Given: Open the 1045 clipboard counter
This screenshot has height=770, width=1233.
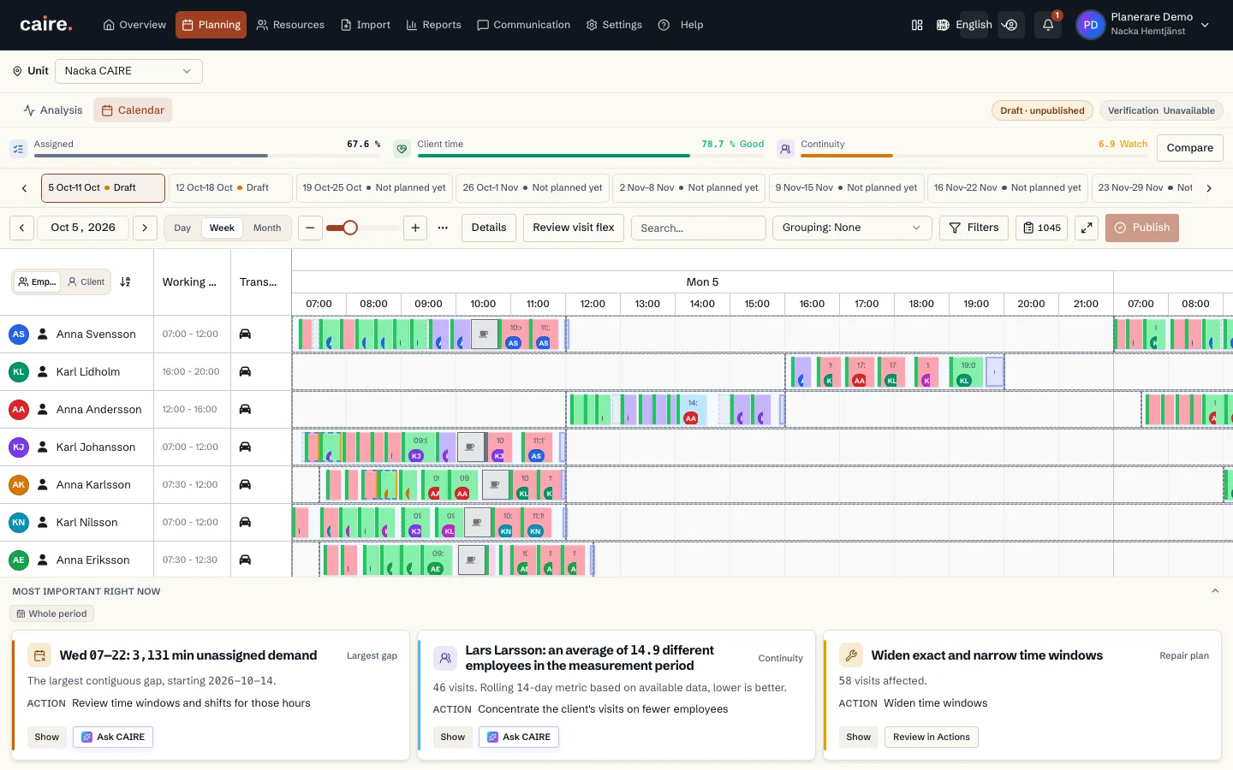Looking at the screenshot, I should 1042,228.
